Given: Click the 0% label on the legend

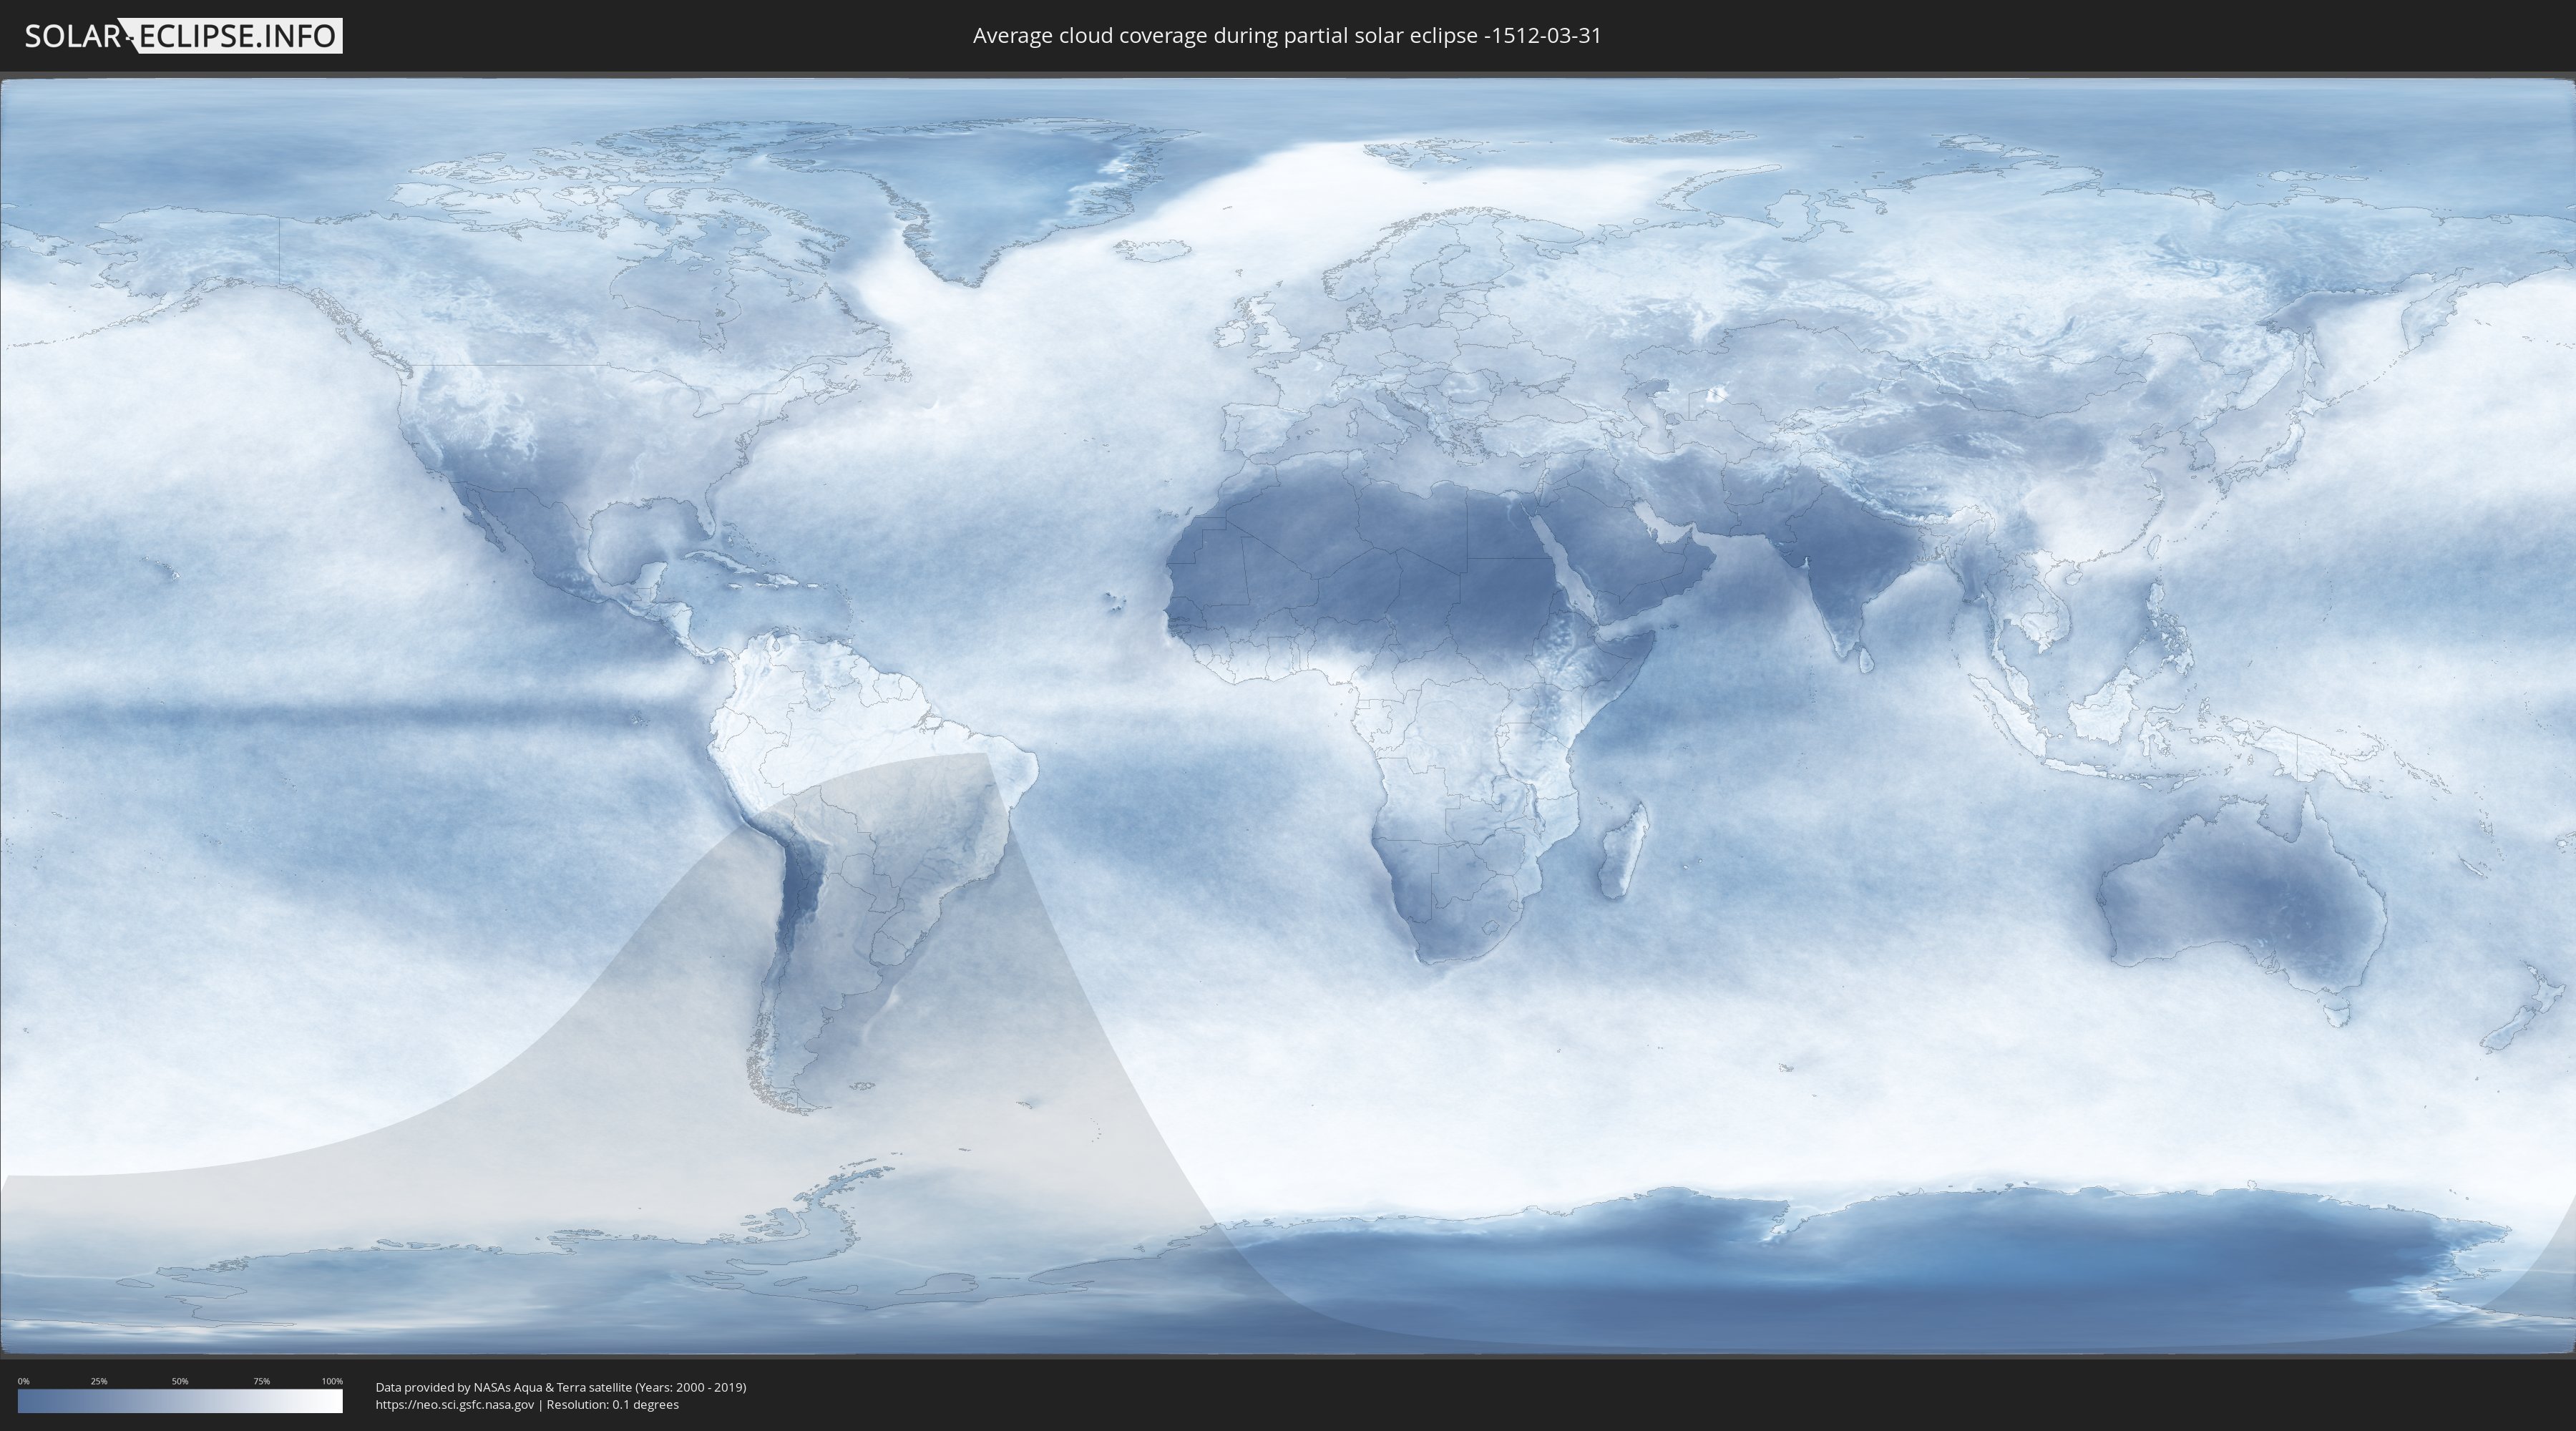Looking at the screenshot, I should click(24, 1381).
